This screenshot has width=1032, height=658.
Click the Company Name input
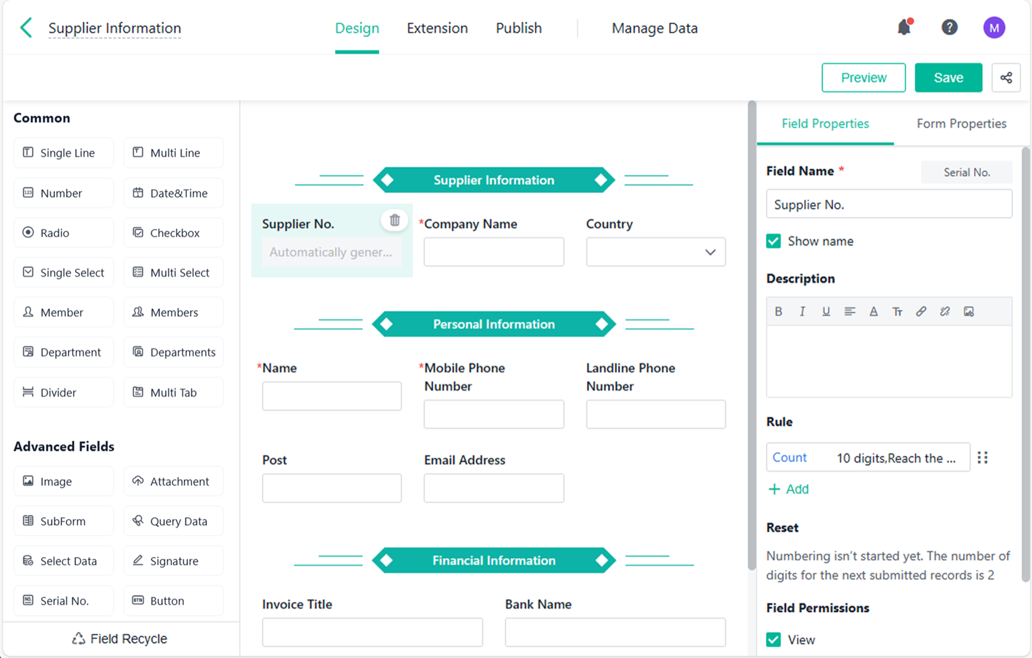coord(494,252)
